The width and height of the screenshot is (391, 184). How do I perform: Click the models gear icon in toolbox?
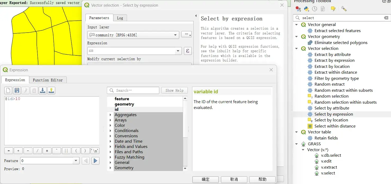298,9
